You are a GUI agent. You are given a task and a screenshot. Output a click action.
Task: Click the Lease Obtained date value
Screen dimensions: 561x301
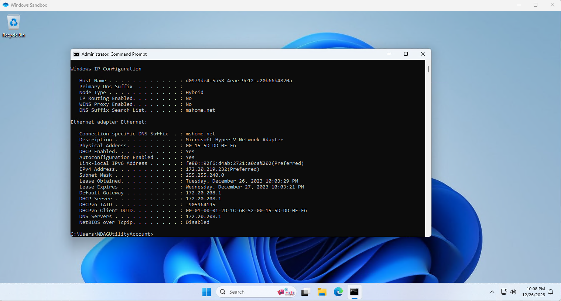(x=242, y=181)
